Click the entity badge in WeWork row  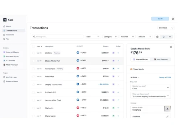[114, 53]
